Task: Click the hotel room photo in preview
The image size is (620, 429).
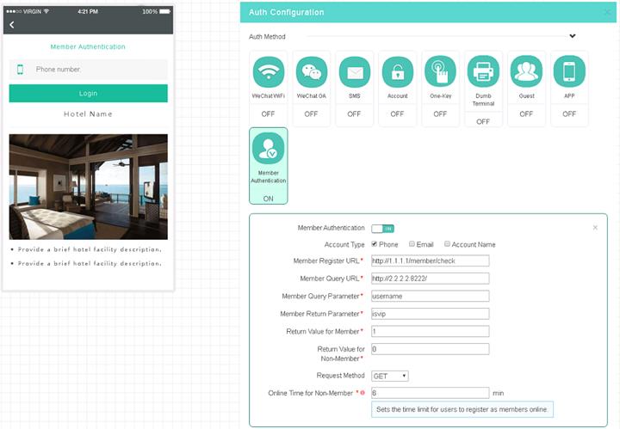Action: point(88,187)
